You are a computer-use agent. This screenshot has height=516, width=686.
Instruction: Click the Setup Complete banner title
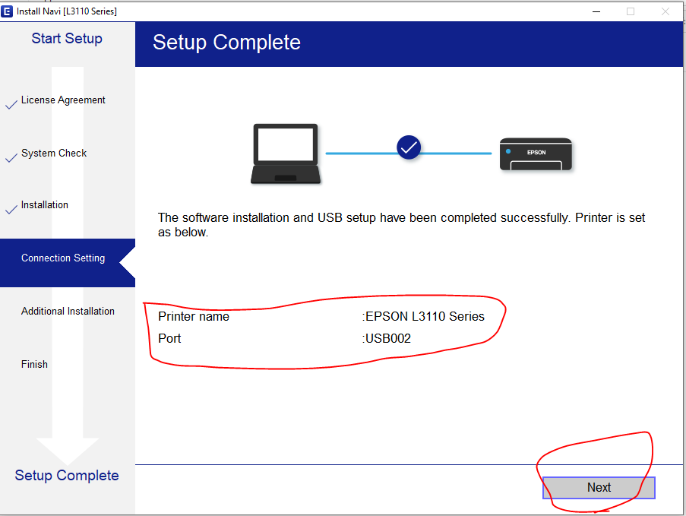(226, 43)
